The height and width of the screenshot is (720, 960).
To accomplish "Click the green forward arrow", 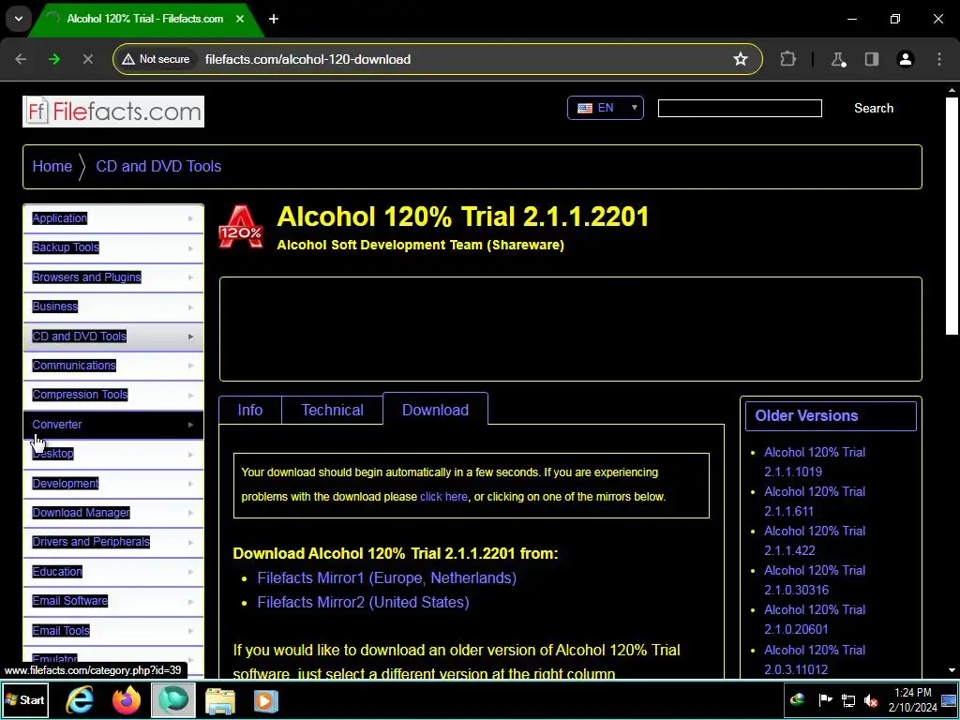I will (x=54, y=59).
